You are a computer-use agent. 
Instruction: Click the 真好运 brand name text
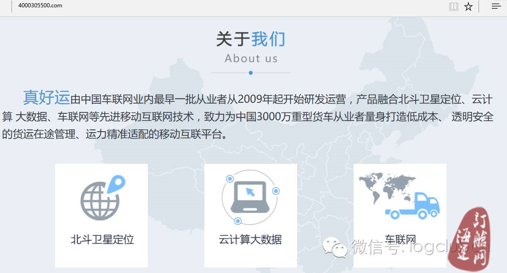46,97
